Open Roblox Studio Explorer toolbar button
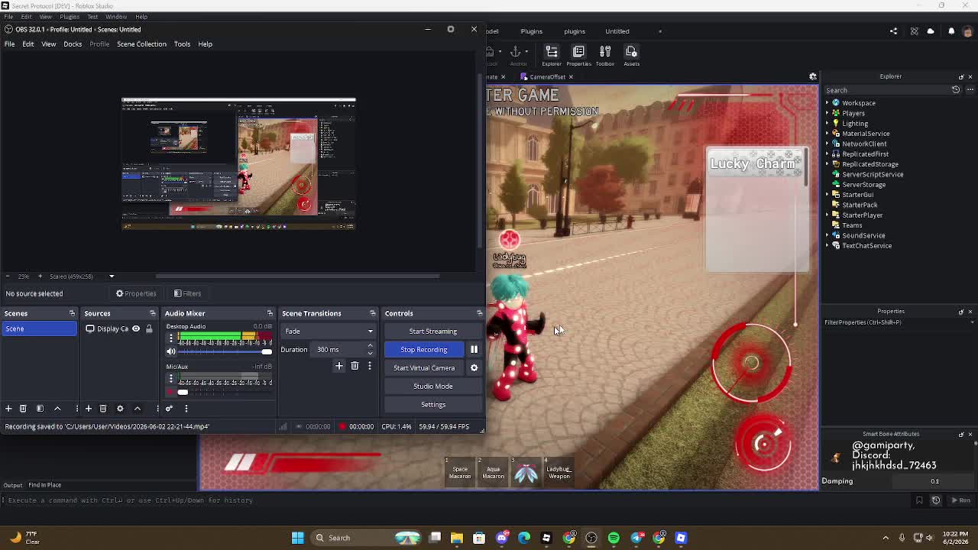The height and width of the screenshot is (550, 978). pyautogui.click(x=552, y=55)
